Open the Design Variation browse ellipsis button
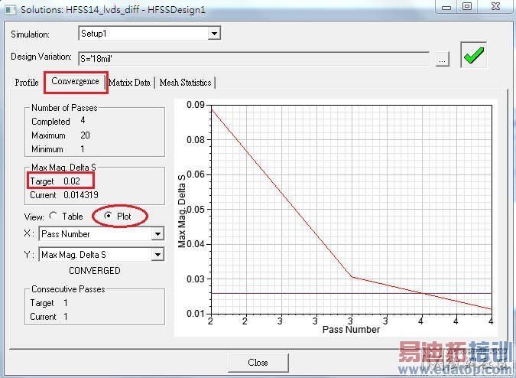Viewport: 516px width, 378px height. point(443,60)
